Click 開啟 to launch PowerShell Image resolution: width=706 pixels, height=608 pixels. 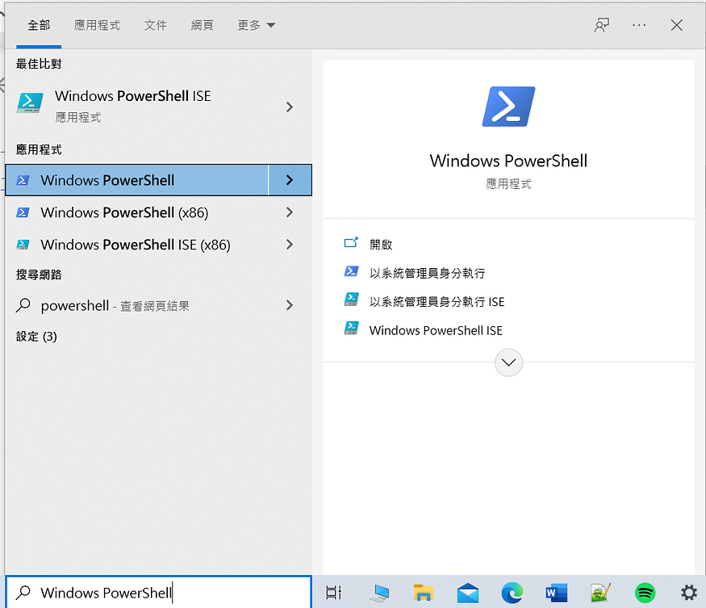point(381,245)
